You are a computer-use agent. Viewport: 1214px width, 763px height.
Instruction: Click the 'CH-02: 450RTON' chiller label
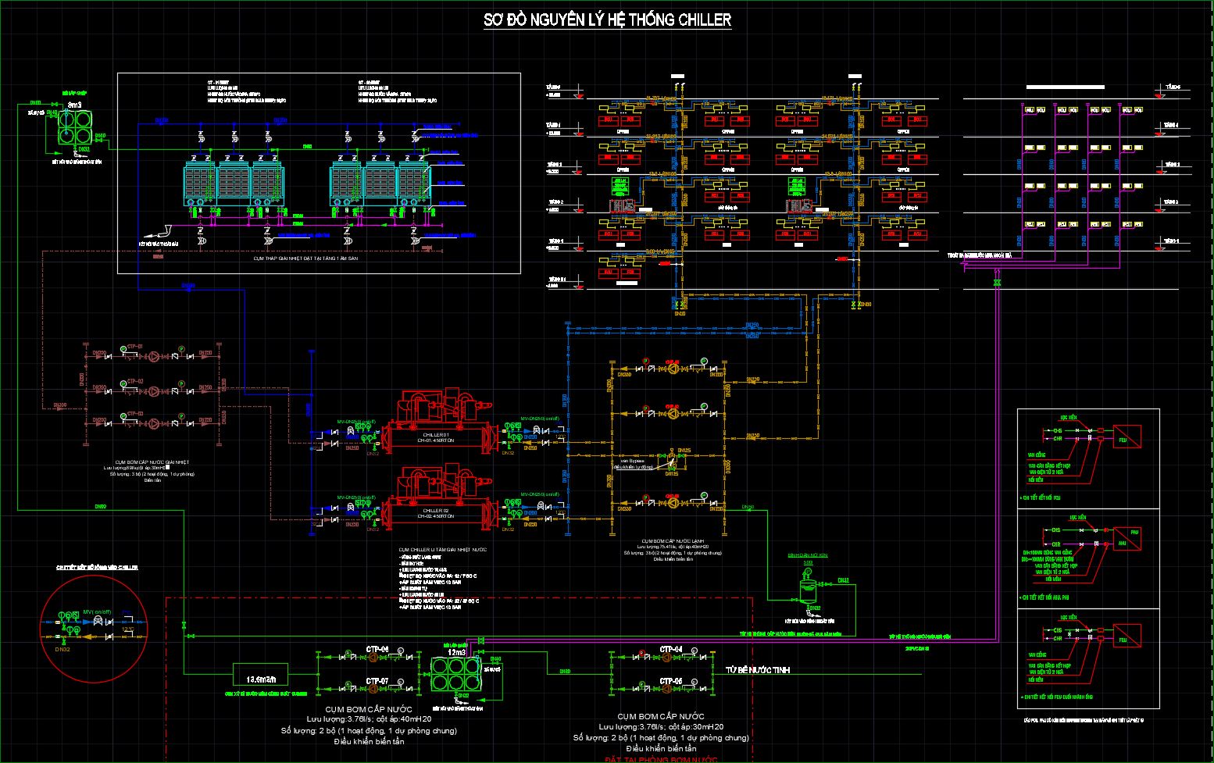point(436,516)
